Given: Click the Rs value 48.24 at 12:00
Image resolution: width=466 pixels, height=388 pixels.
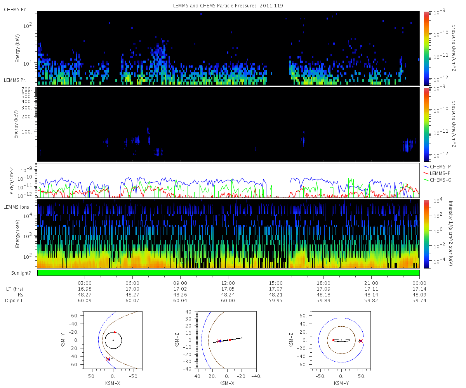Looking at the screenshot, I should [228, 295].
